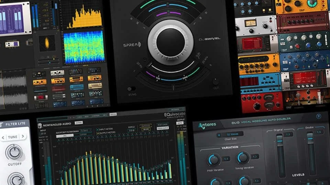The height and width of the screenshot is (185, 330).
Task: Click the CUTOFF knob in Filter Lite
Action: (14, 152)
